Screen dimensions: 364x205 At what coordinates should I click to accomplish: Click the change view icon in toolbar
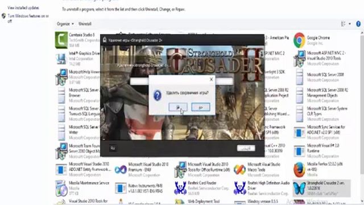coord(344,24)
